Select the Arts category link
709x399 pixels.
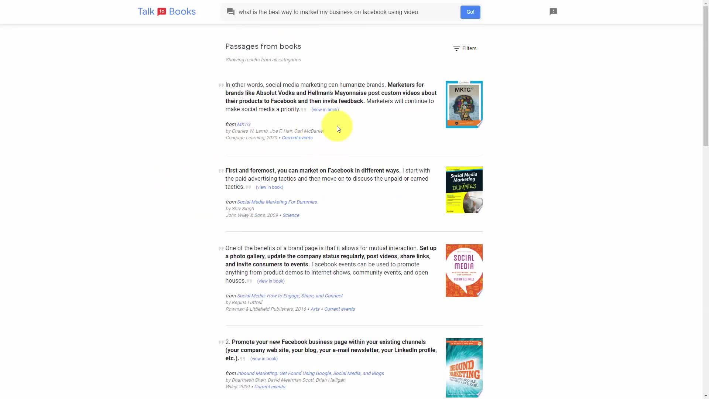pos(315,309)
